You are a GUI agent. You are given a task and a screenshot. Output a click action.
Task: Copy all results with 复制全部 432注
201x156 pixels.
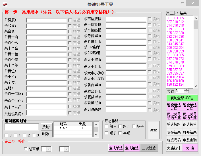tap(182, 98)
